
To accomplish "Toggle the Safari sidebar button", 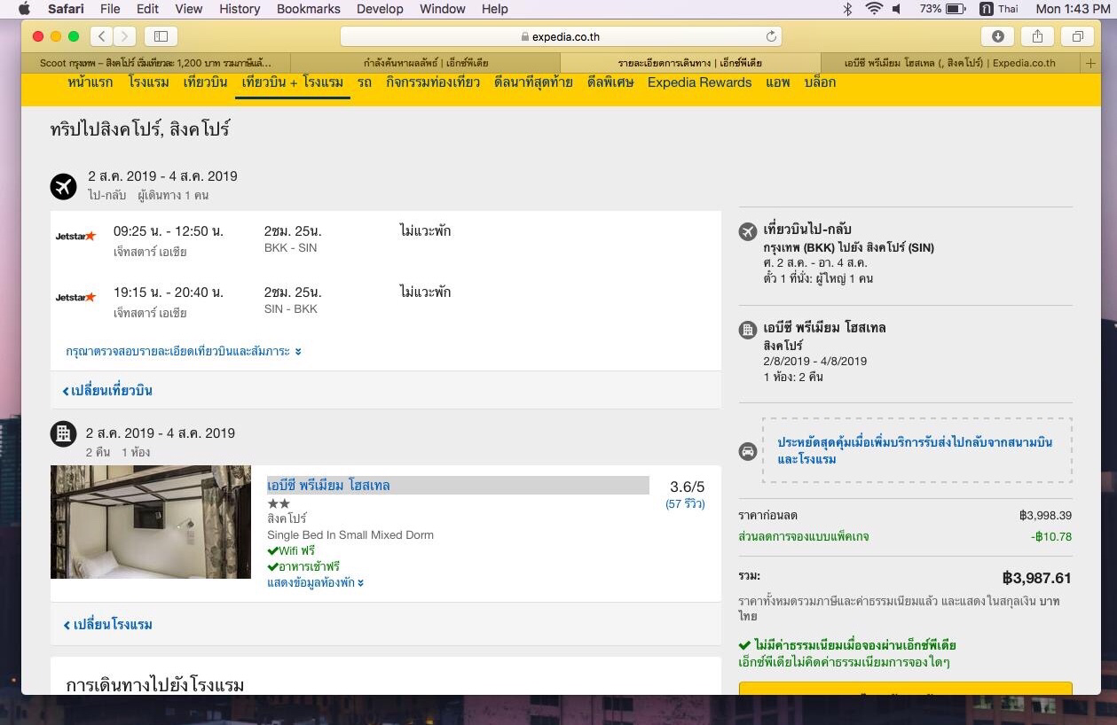I will coord(161,36).
